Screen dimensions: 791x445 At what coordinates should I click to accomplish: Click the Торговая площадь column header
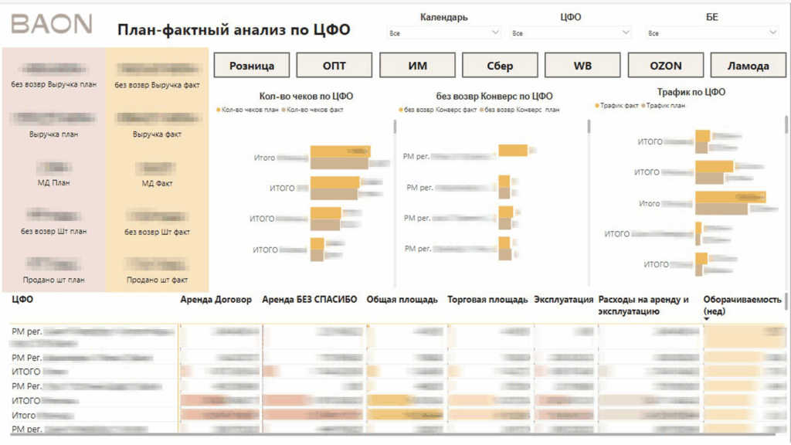pos(487,300)
